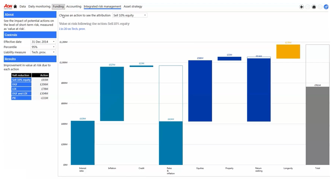Switch to the Daily monitoring tab
Image resolution: width=335 pixels, height=179 pixels.
39,7
